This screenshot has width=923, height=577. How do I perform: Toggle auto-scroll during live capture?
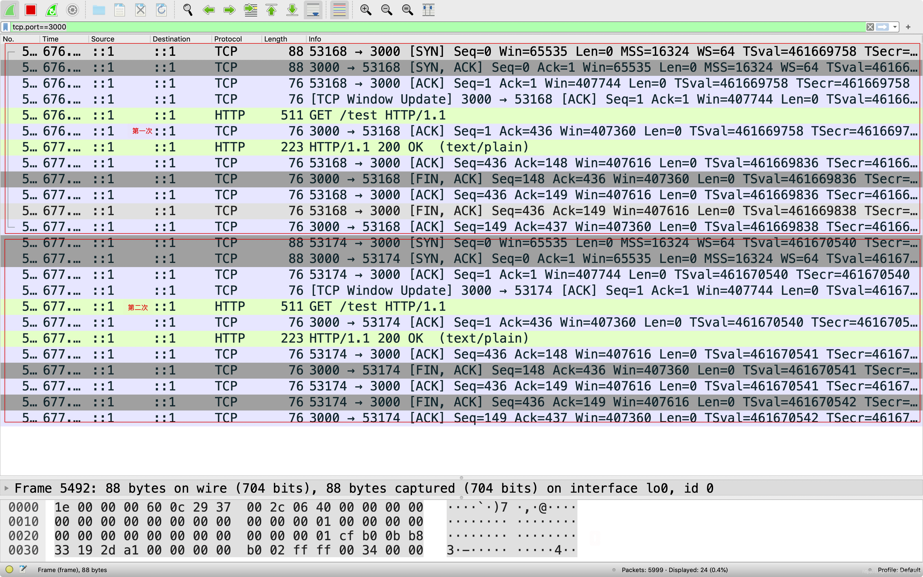[x=313, y=10]
